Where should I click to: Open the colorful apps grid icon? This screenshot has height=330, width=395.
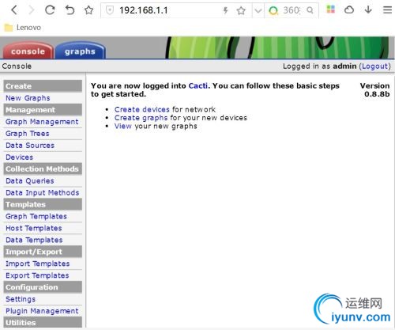pyautogui.click(x=330, y=9)
